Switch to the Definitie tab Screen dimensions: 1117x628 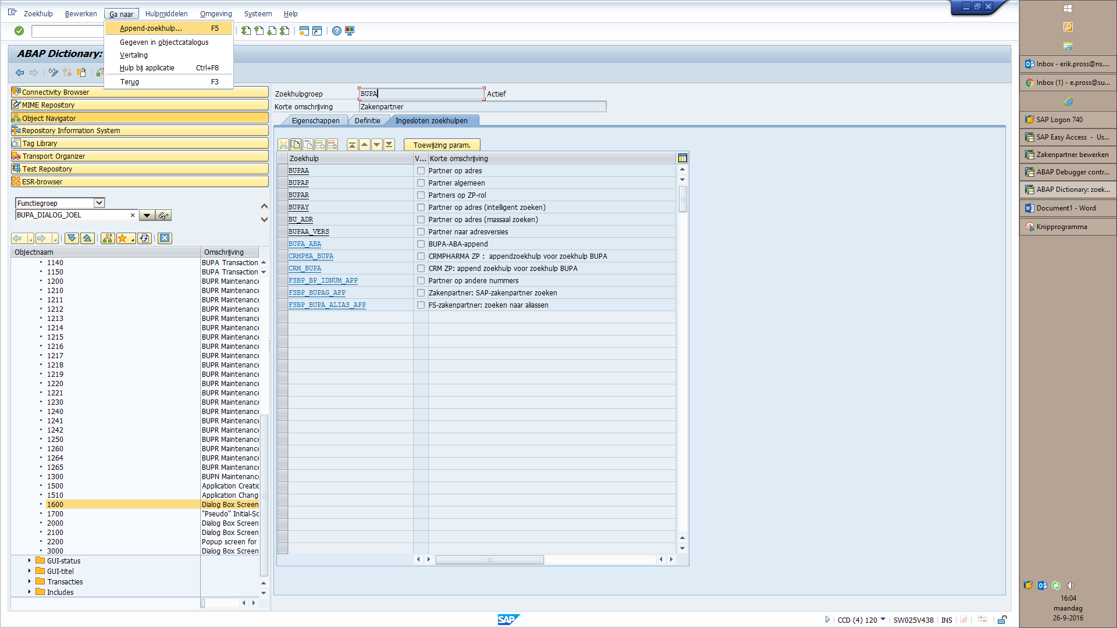pyautogui.click(x=368, y=121)
